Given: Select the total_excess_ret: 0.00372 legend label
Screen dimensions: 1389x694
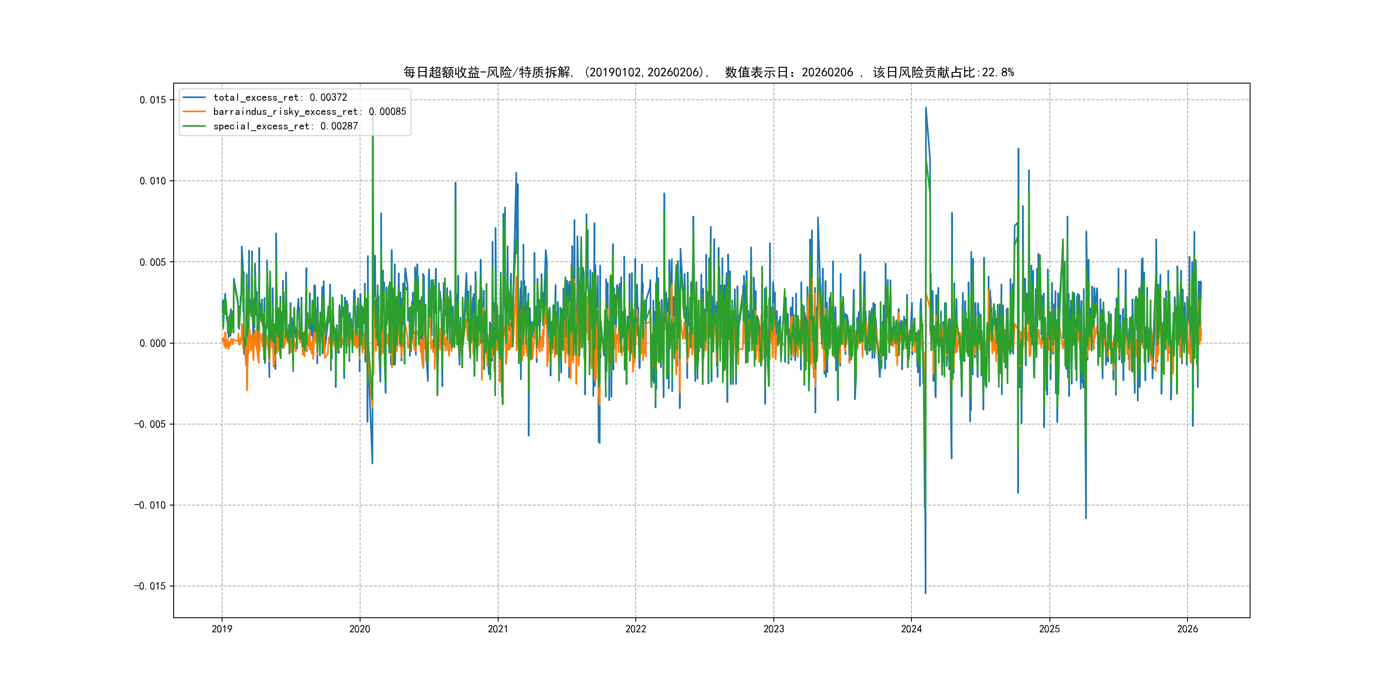Looking at the screenshot, I should 280,98.
